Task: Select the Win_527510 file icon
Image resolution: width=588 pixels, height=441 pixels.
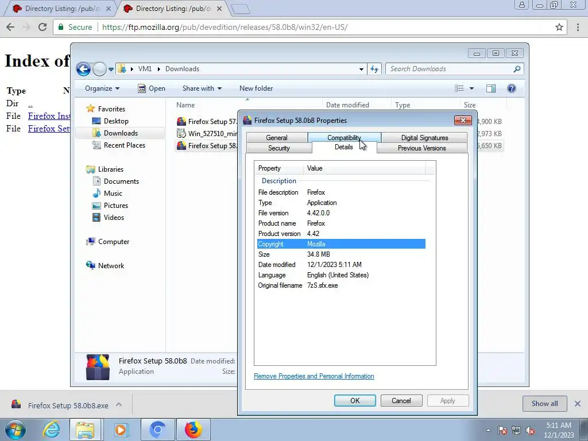Action: [x=181, y=133]
